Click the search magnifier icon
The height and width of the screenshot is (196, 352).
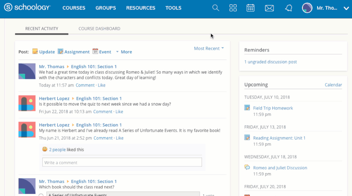[x=216, y=8]
